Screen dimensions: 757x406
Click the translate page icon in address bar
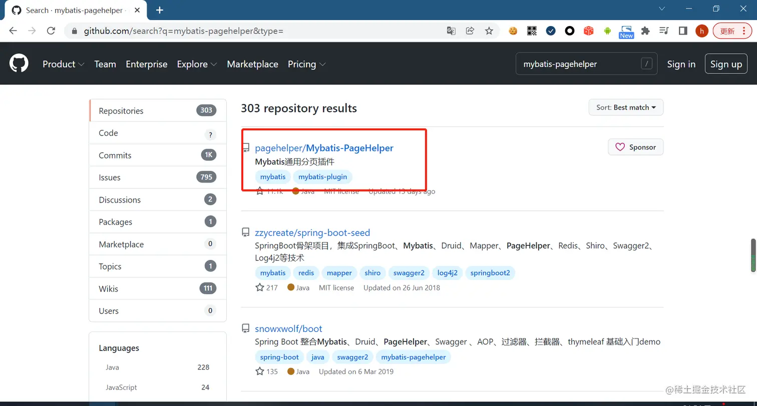pos(451,31)
